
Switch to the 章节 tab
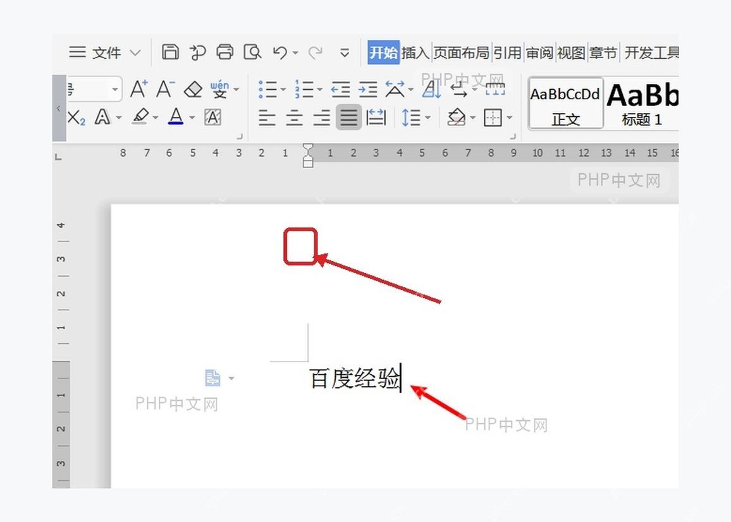(603, 52)
